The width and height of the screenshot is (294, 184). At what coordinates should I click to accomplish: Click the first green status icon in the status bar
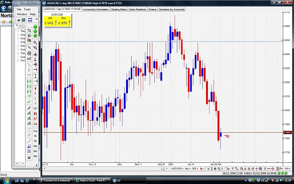pos(279,173)
